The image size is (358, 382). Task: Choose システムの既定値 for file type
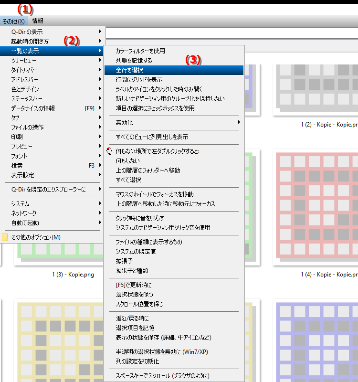[174, 252]
